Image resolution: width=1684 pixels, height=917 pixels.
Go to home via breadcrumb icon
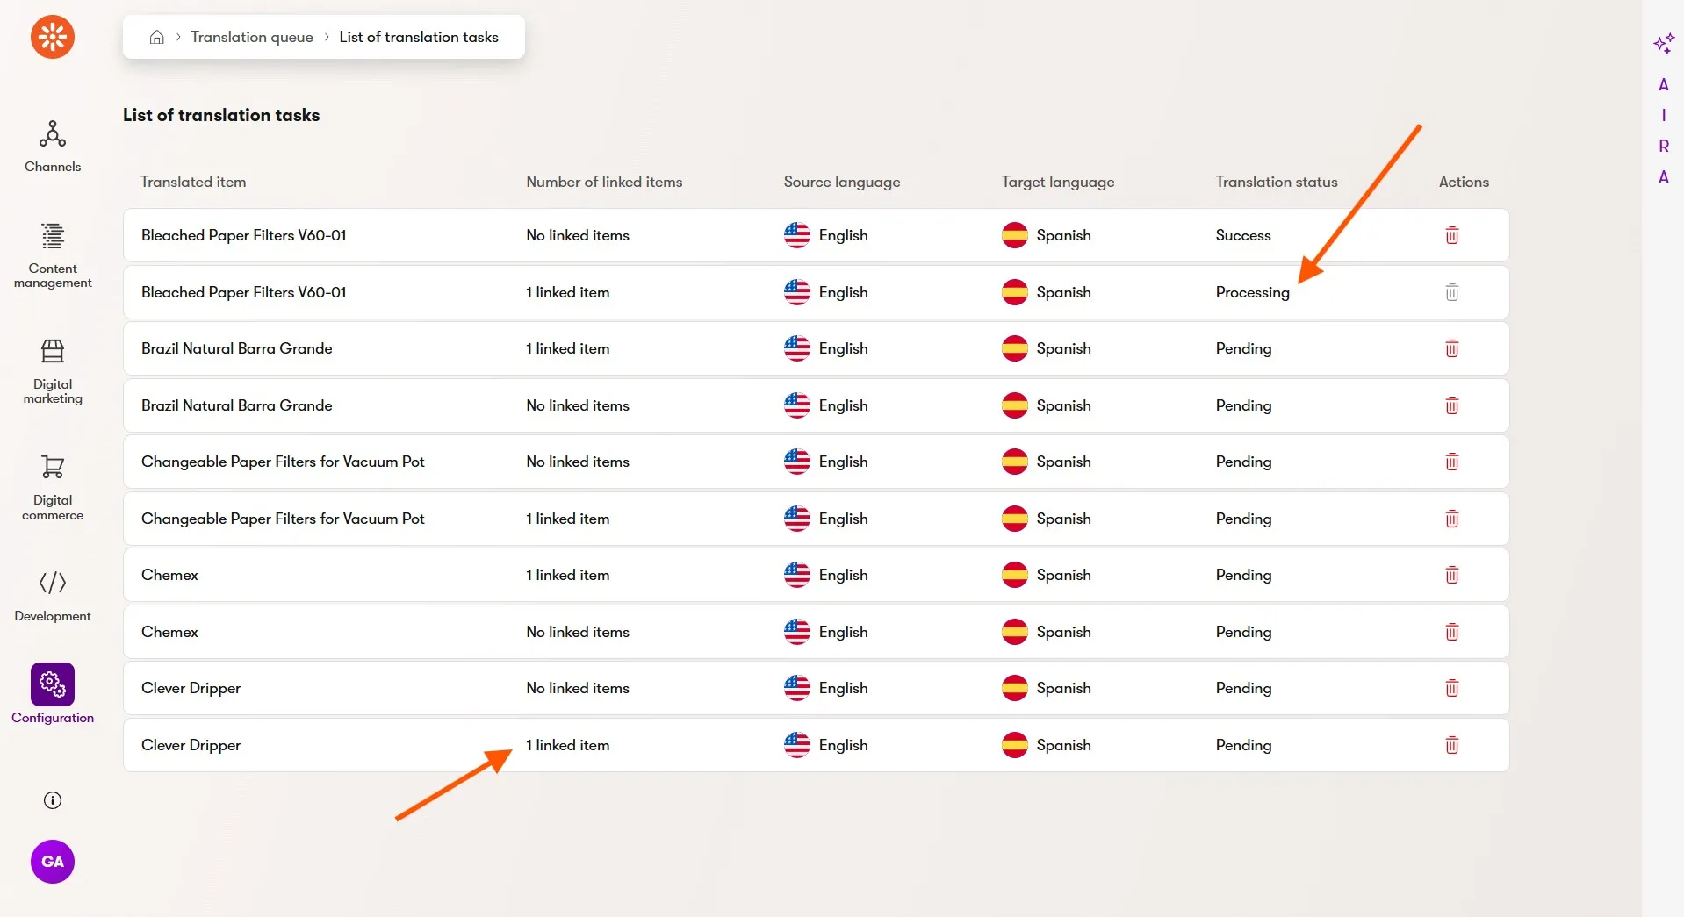pos(157,37)
